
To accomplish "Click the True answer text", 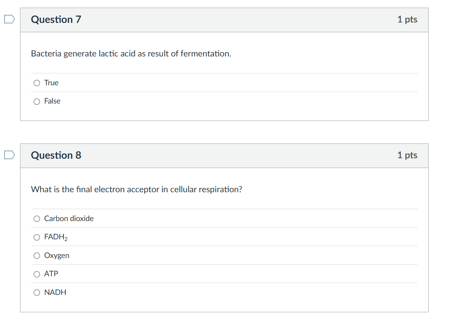I will coord(51,83).
